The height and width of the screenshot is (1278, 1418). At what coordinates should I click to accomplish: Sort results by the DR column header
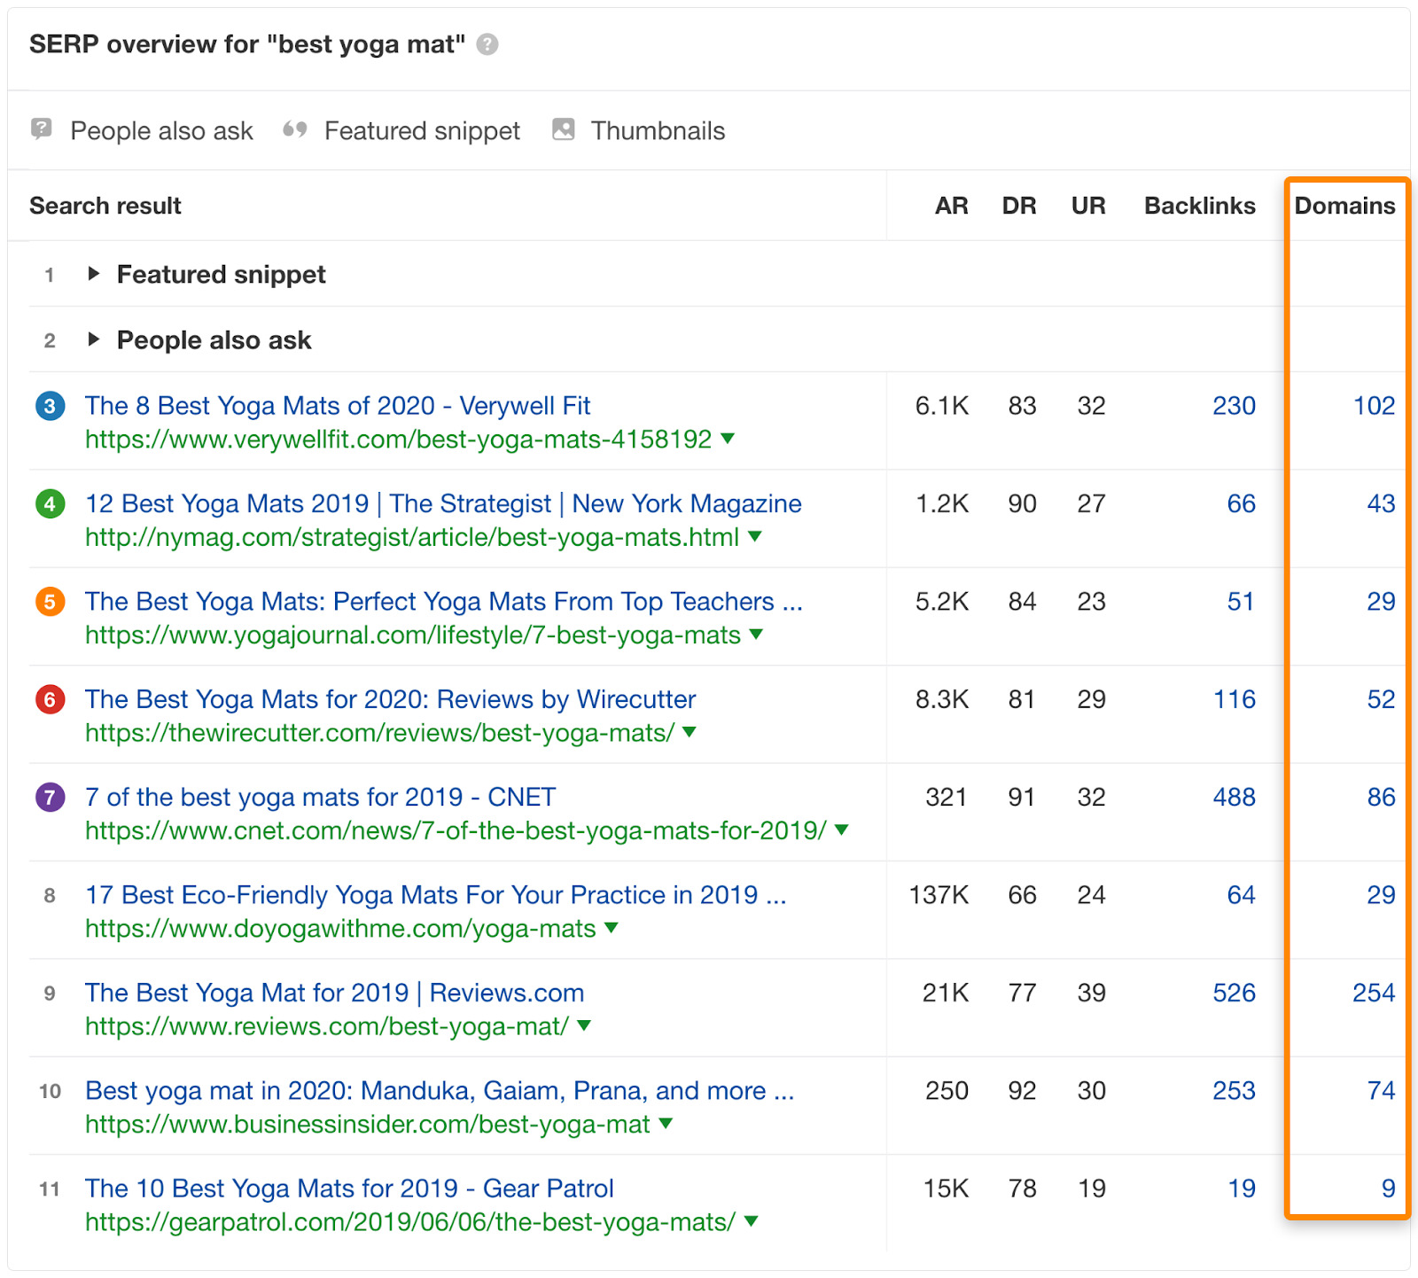click(1019, 206)
